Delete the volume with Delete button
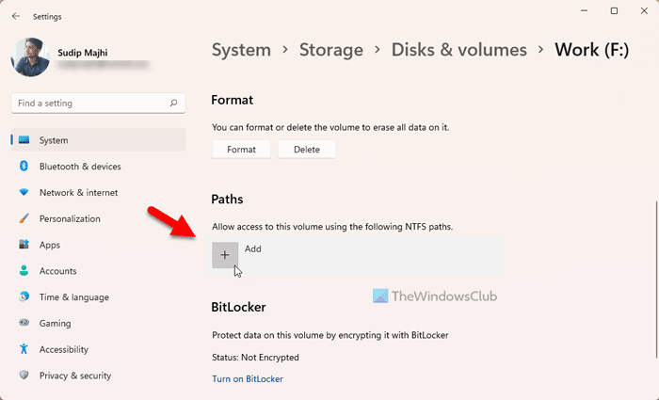Screen dimensions: 659x400 [x=307, y=149]
